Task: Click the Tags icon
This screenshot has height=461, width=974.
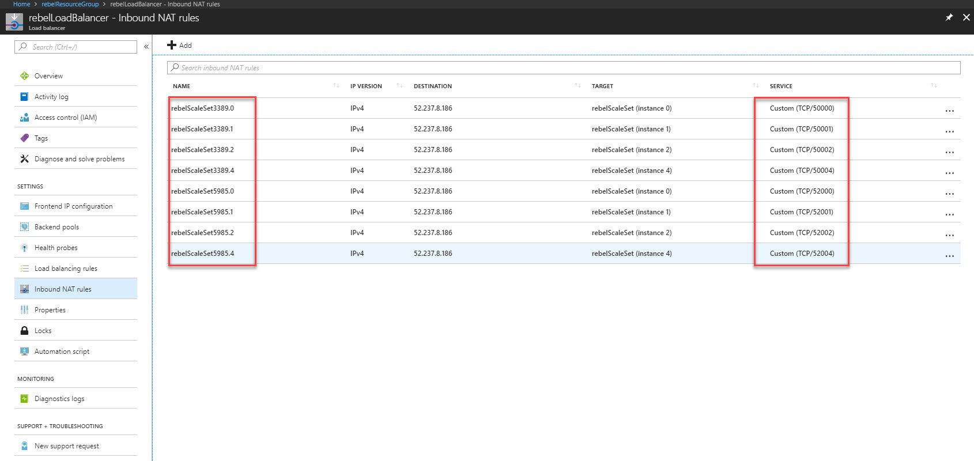Action: tap(24, 138)
